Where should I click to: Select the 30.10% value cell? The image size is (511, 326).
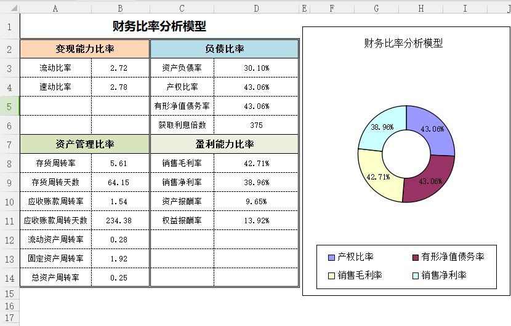tap(257, 68)
